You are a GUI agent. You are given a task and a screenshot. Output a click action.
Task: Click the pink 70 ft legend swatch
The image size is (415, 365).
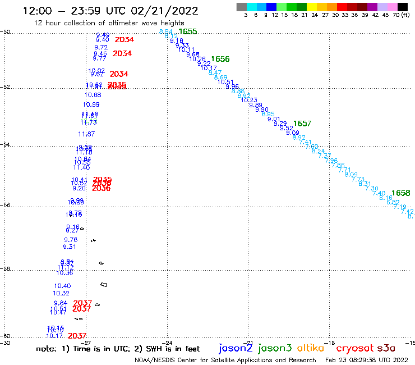tap(392, 7)
